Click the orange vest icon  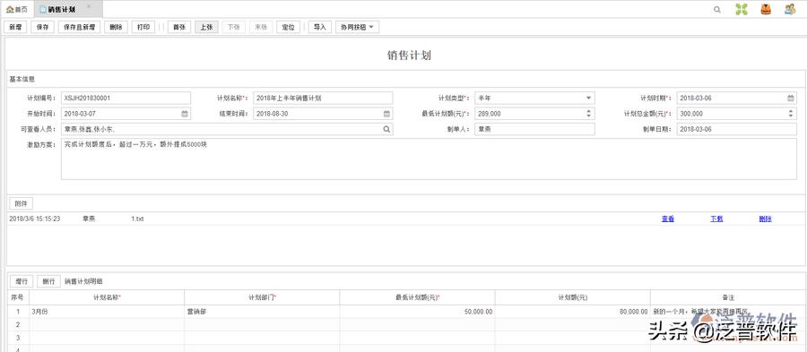click(x=766, y=9)
